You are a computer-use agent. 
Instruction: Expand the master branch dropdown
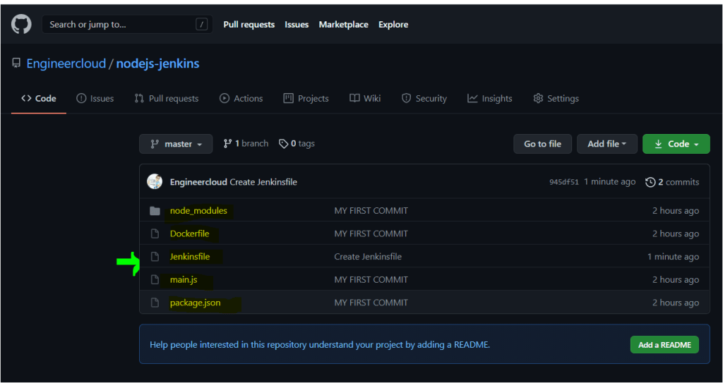(x=176, y=144)
